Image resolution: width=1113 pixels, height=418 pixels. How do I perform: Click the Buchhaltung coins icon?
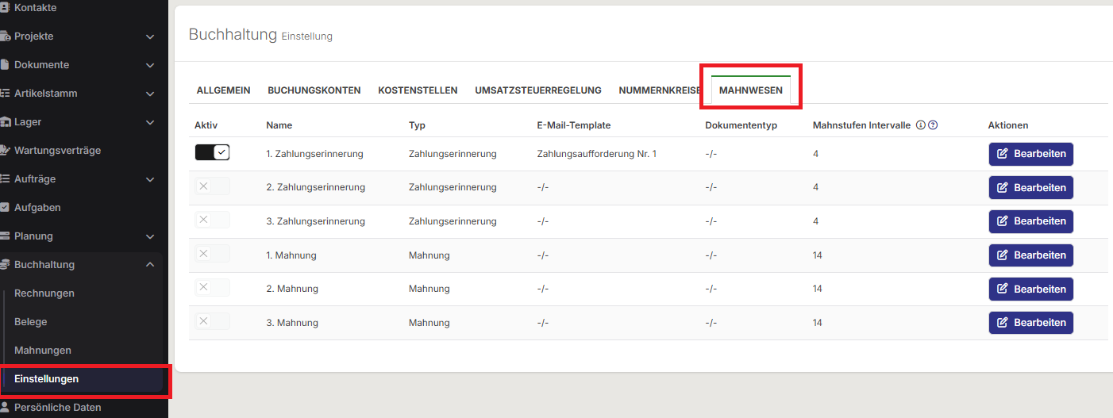coord(5,265)
